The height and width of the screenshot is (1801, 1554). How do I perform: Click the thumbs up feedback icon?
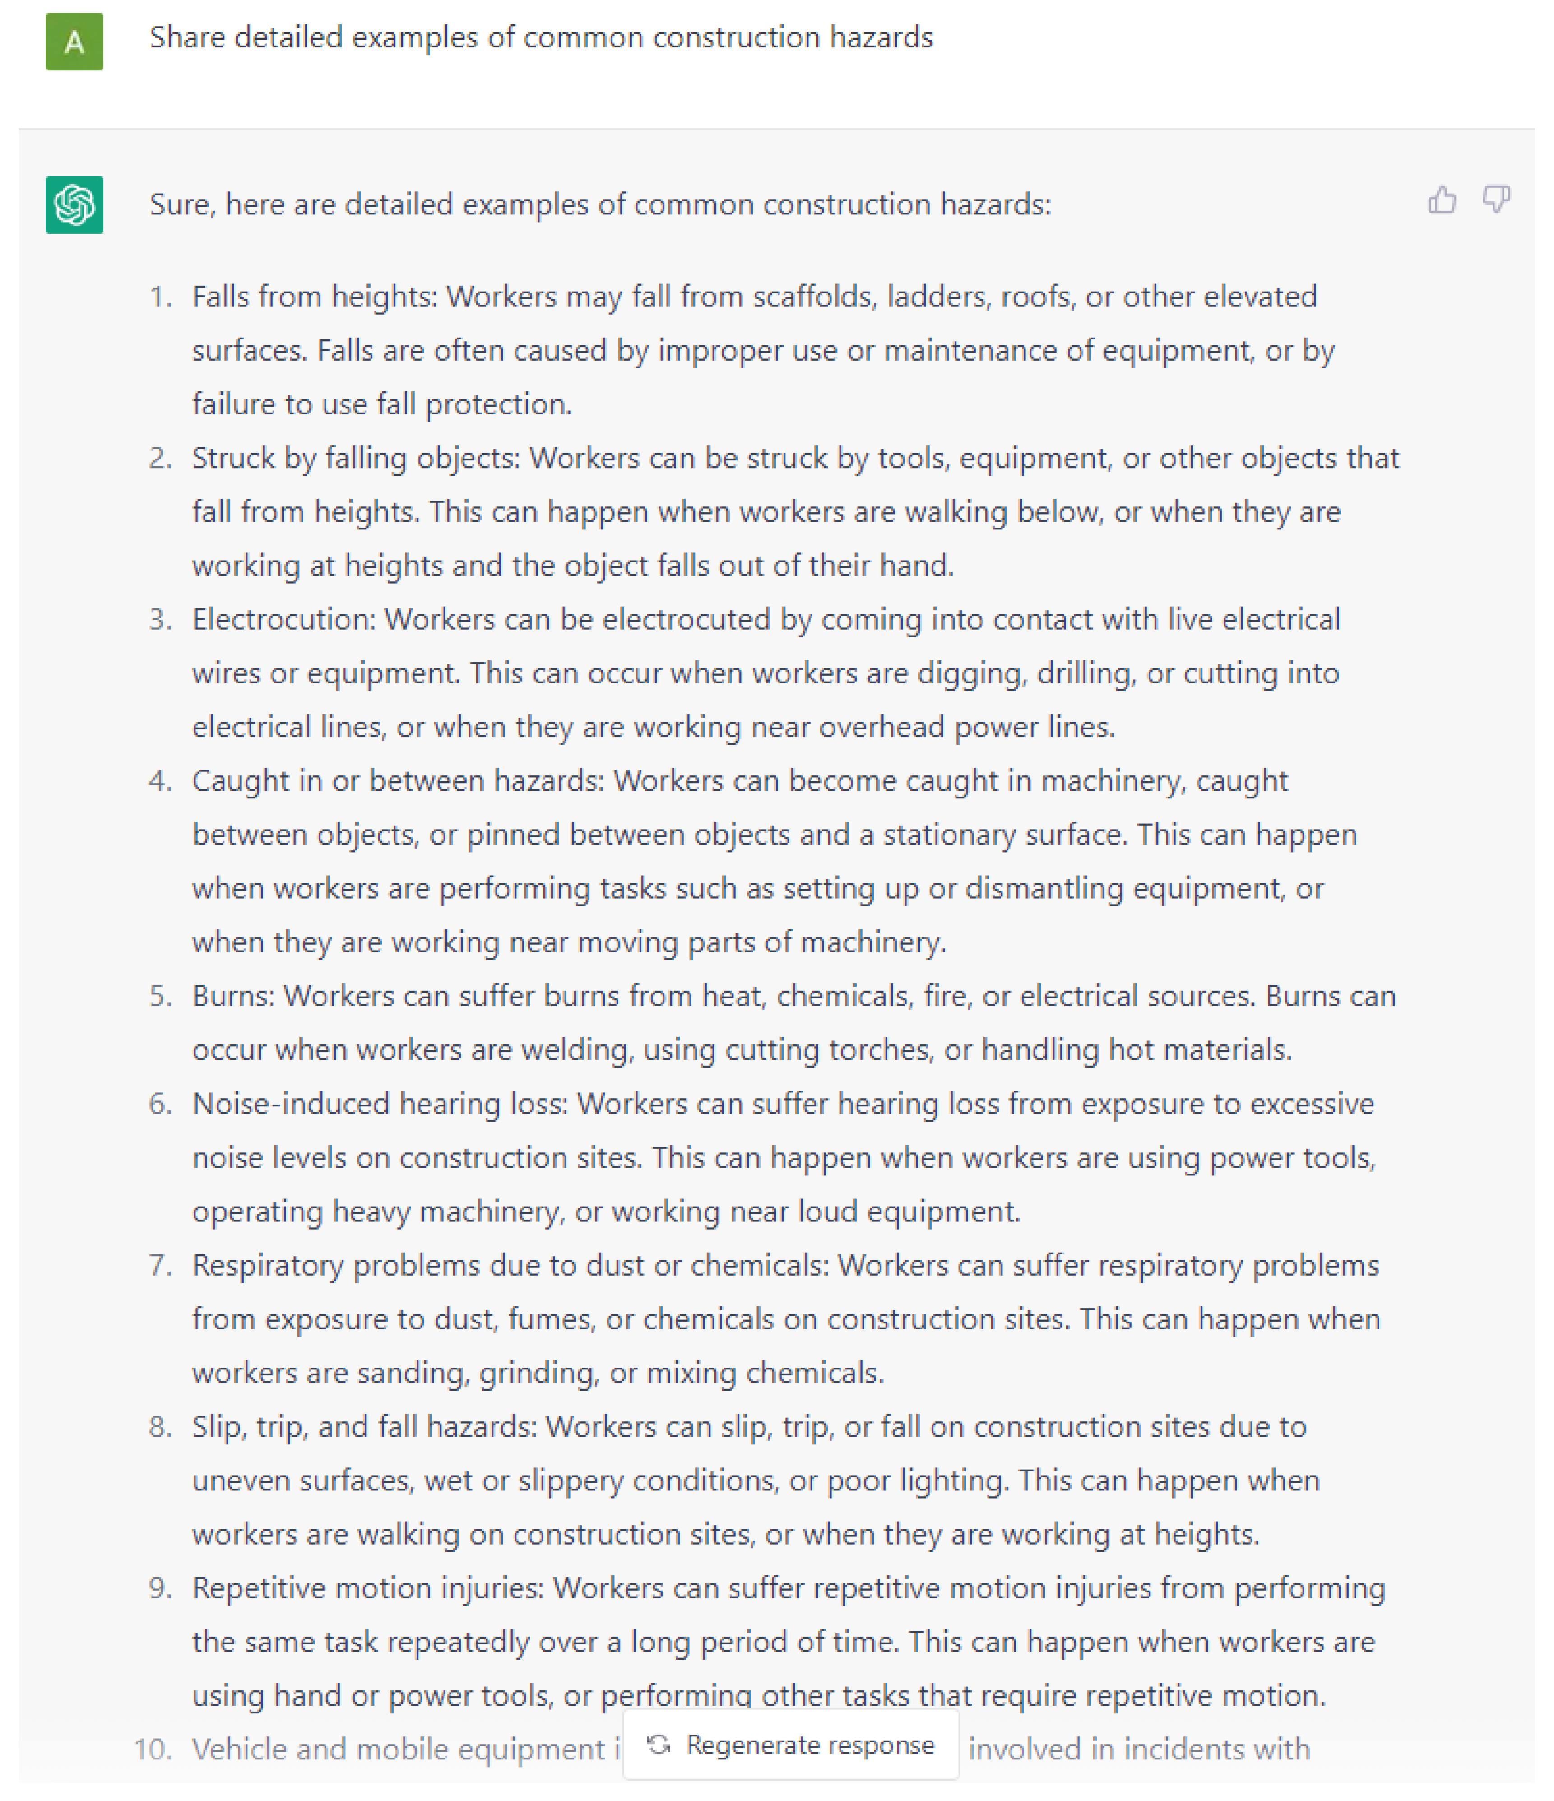tap(1442, 200)
